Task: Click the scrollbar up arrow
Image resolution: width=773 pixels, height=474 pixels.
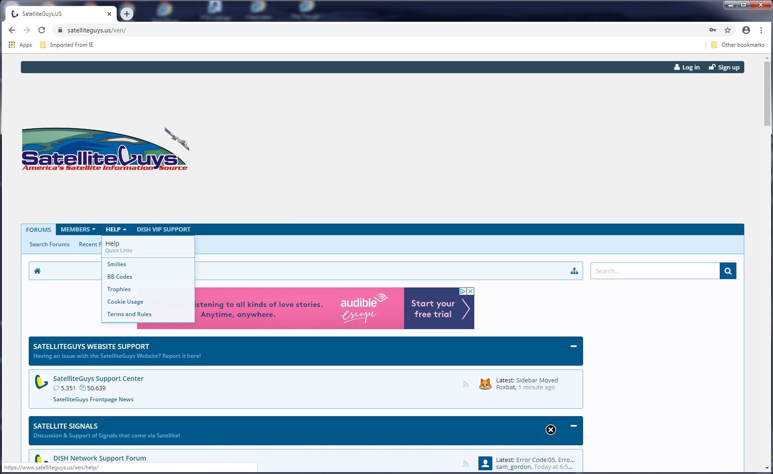Action: click(x=767, y=57)
